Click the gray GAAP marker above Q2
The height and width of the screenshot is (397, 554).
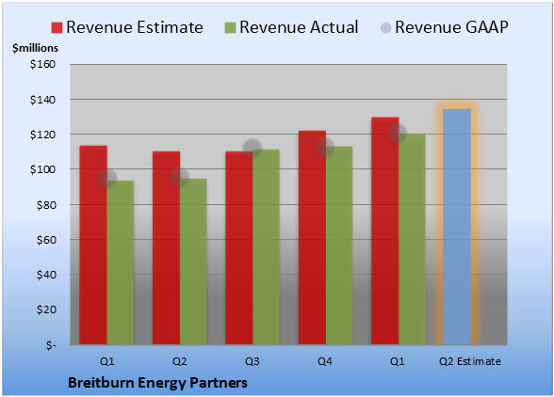[x=180, y=177]
